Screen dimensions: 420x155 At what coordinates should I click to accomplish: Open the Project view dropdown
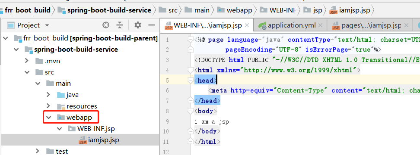pyautogui.click(x=48, y=25)
